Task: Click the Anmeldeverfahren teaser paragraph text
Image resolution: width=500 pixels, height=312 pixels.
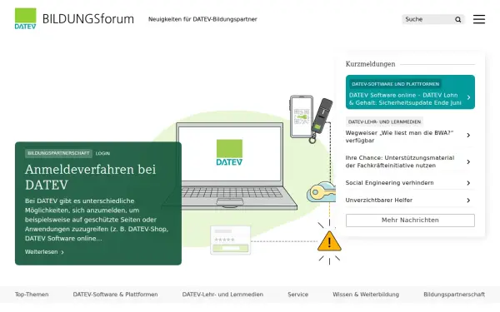Action: 97,220
